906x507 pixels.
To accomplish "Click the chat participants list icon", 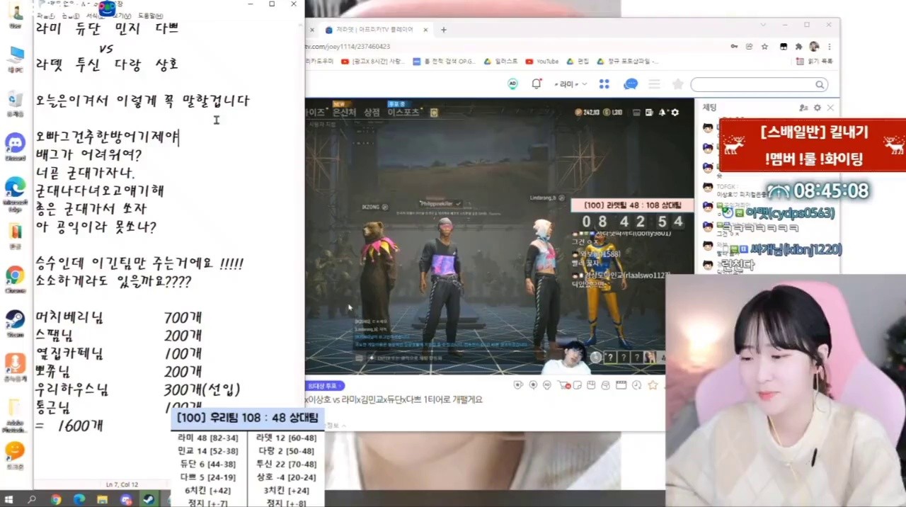I will [x=803, y=108].
